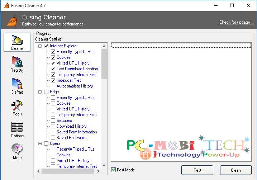
Task: Disable the Fast Mode checkbox
Action: click(113, 170)
